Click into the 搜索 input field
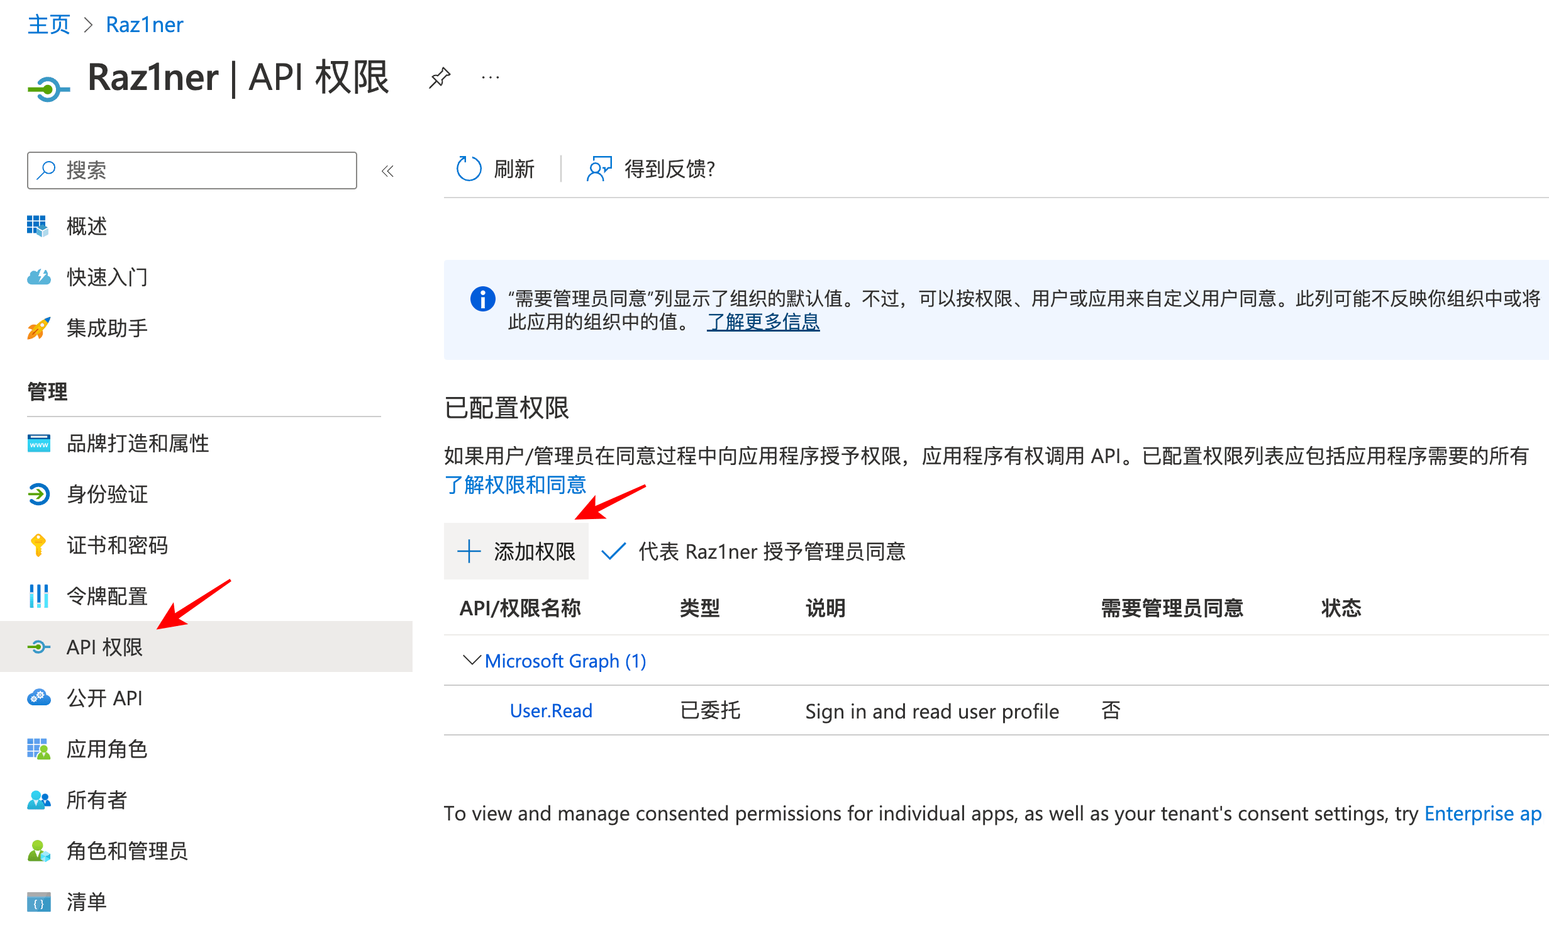The height and width of the screenshot is (940, 1549). (192, 170)
